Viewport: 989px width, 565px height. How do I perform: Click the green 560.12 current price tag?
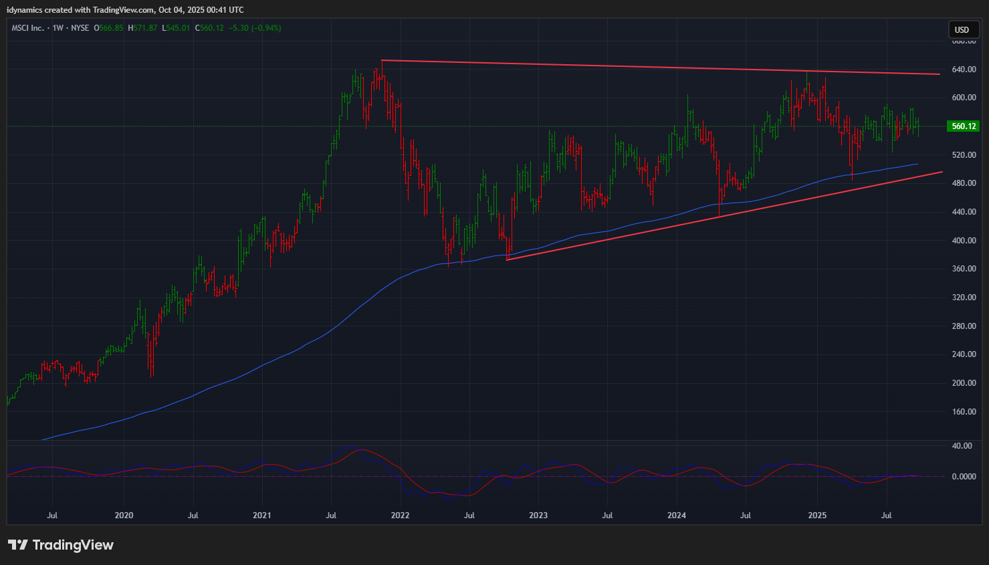pos(963,126)
